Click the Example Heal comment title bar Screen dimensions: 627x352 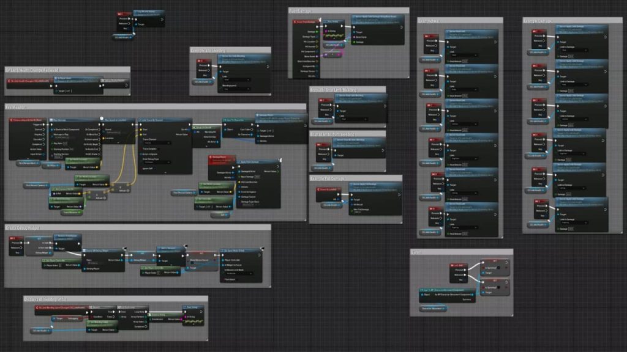[x=459, y=20]
